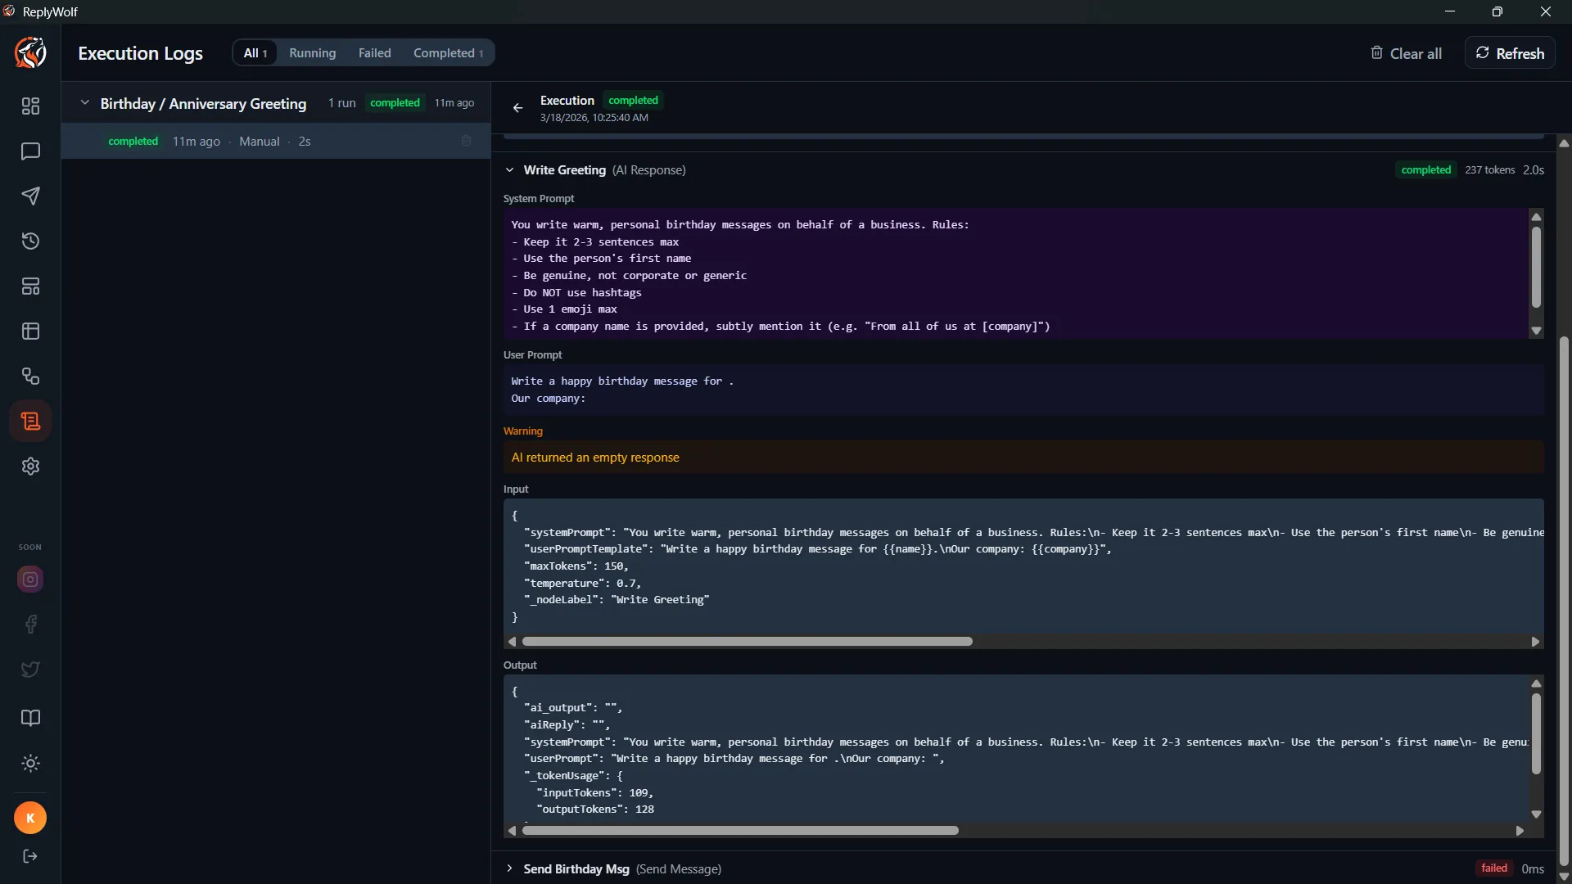Open the history clock sidebar icon
Viewport: 1572px width, 884px height.
[30, 241]
